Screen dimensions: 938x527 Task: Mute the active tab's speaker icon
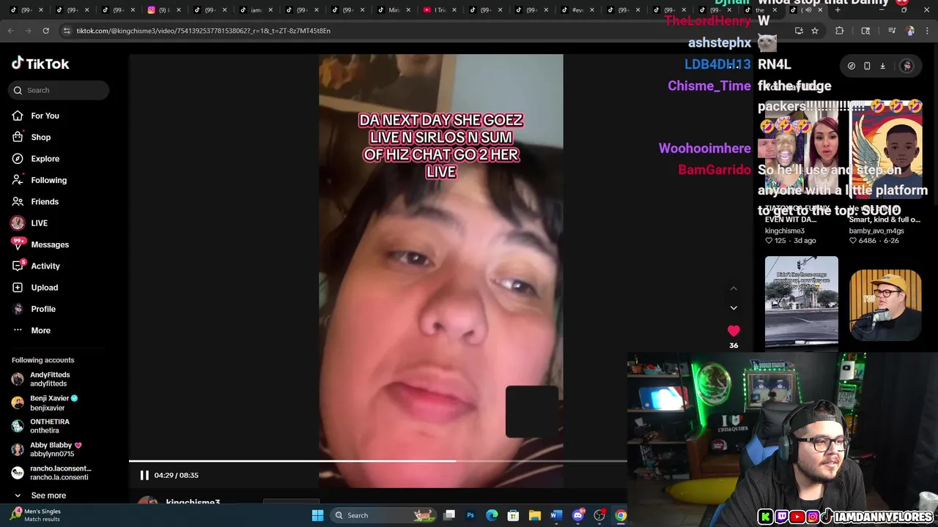coord(808,10)
